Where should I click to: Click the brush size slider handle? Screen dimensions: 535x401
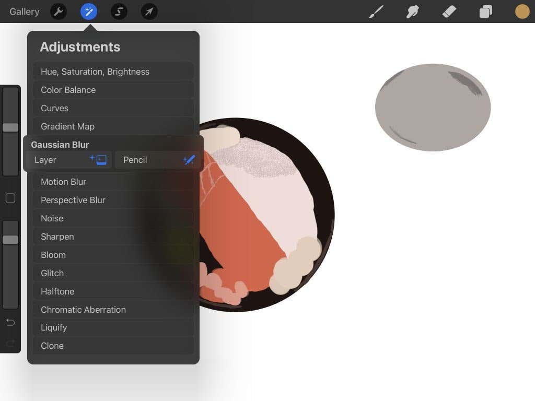[x=10, y=127]
